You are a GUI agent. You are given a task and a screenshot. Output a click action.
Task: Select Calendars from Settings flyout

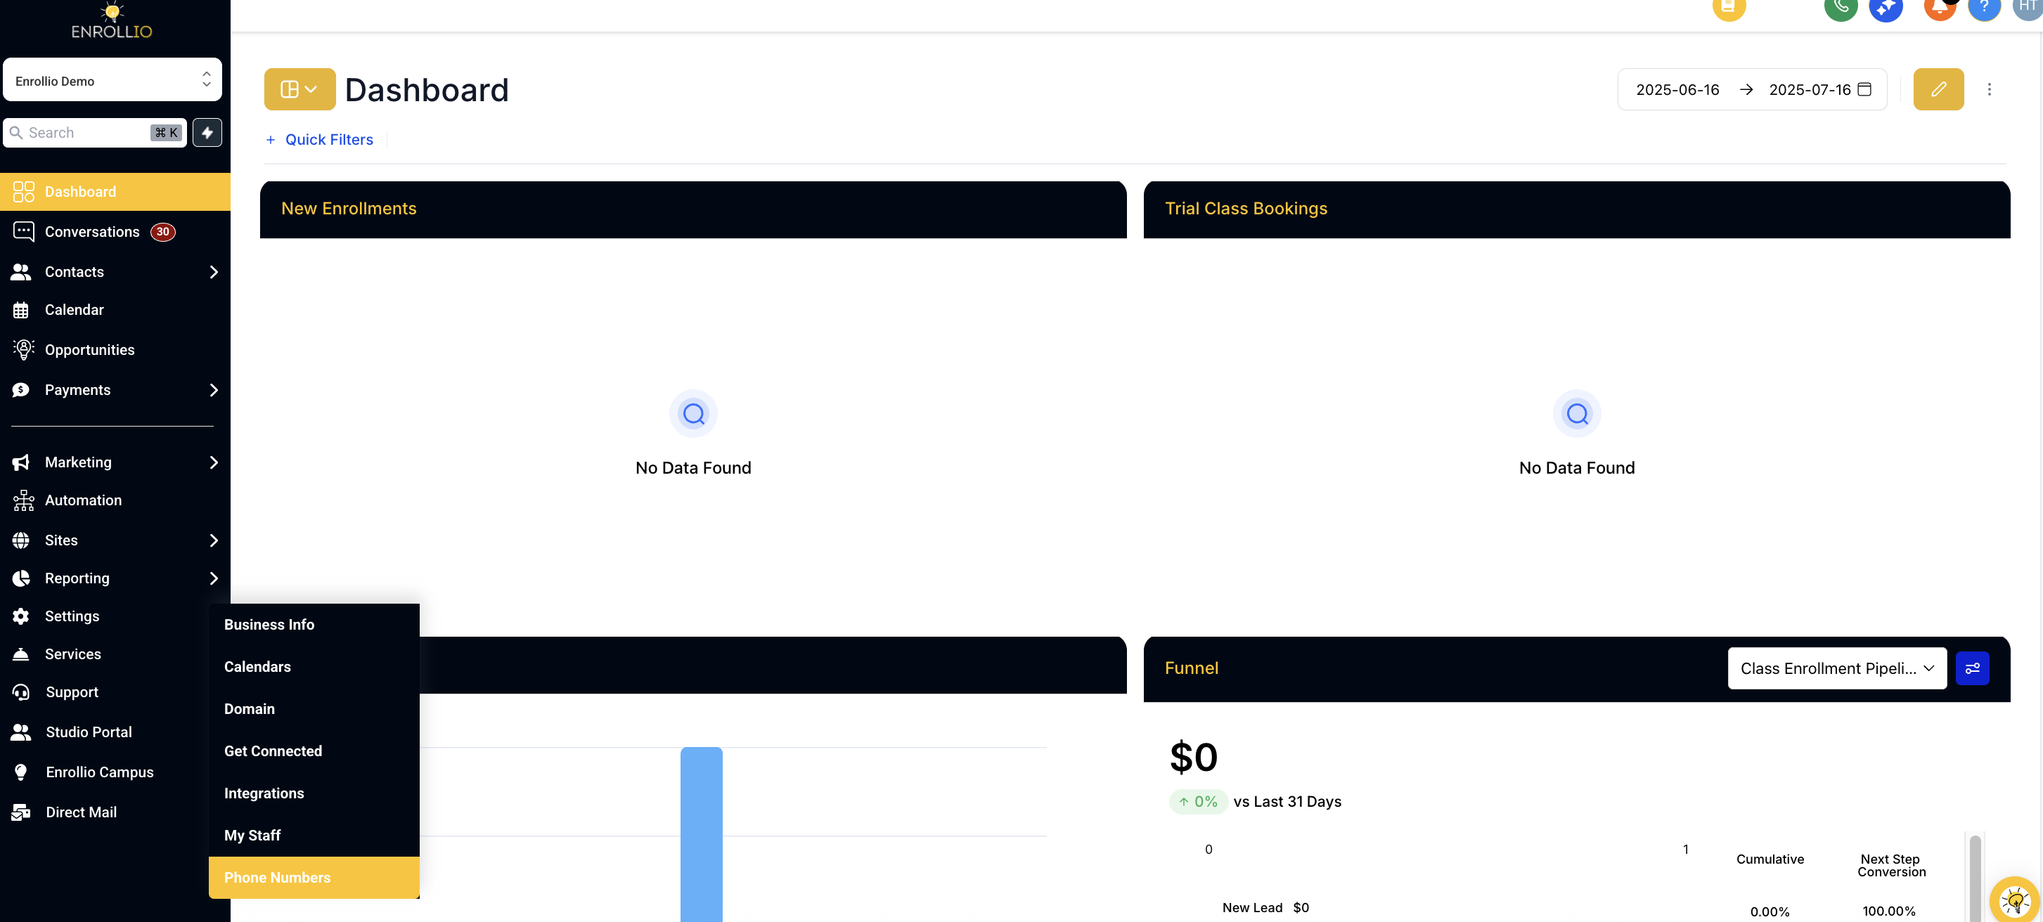(x=314, y=667)
